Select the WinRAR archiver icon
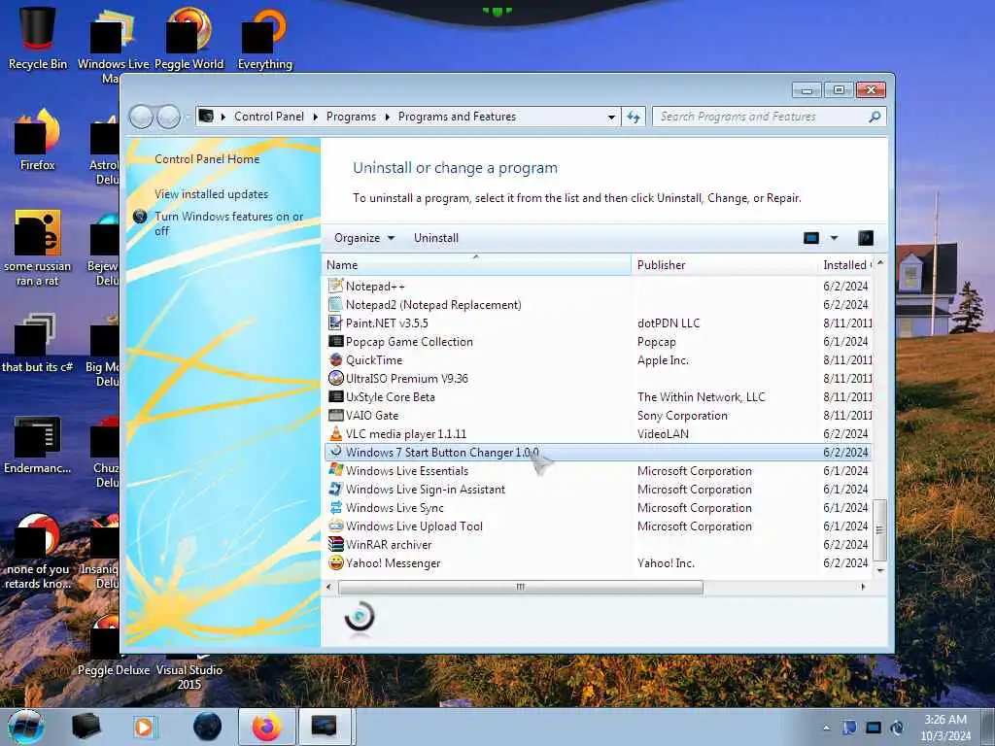Image resolution: width=995 pixels, height=746 pixels. 335,544
